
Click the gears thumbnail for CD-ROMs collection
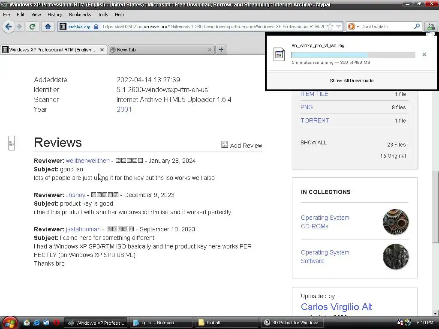395,222
